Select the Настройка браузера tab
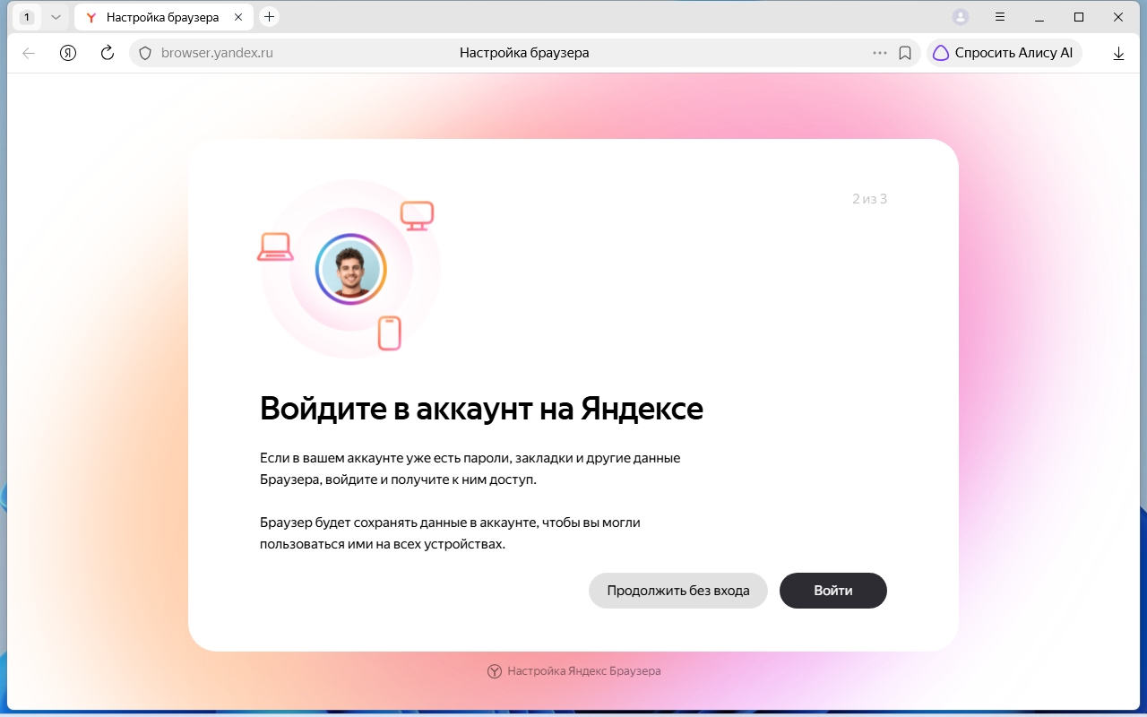The height and width of the screenshot is (717, 1147). point(164,17)
